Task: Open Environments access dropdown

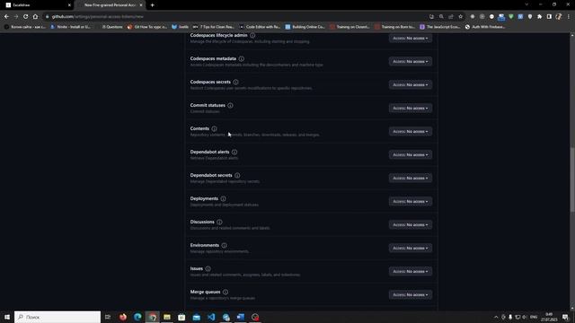Action: (x=411, y=248)
